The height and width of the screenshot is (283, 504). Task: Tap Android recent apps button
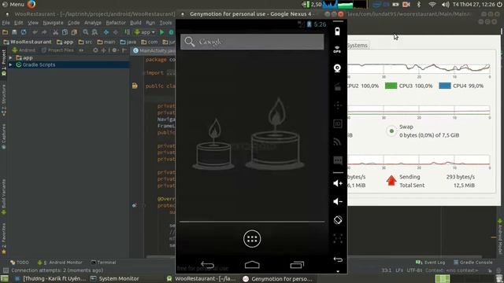coord(297,265)
